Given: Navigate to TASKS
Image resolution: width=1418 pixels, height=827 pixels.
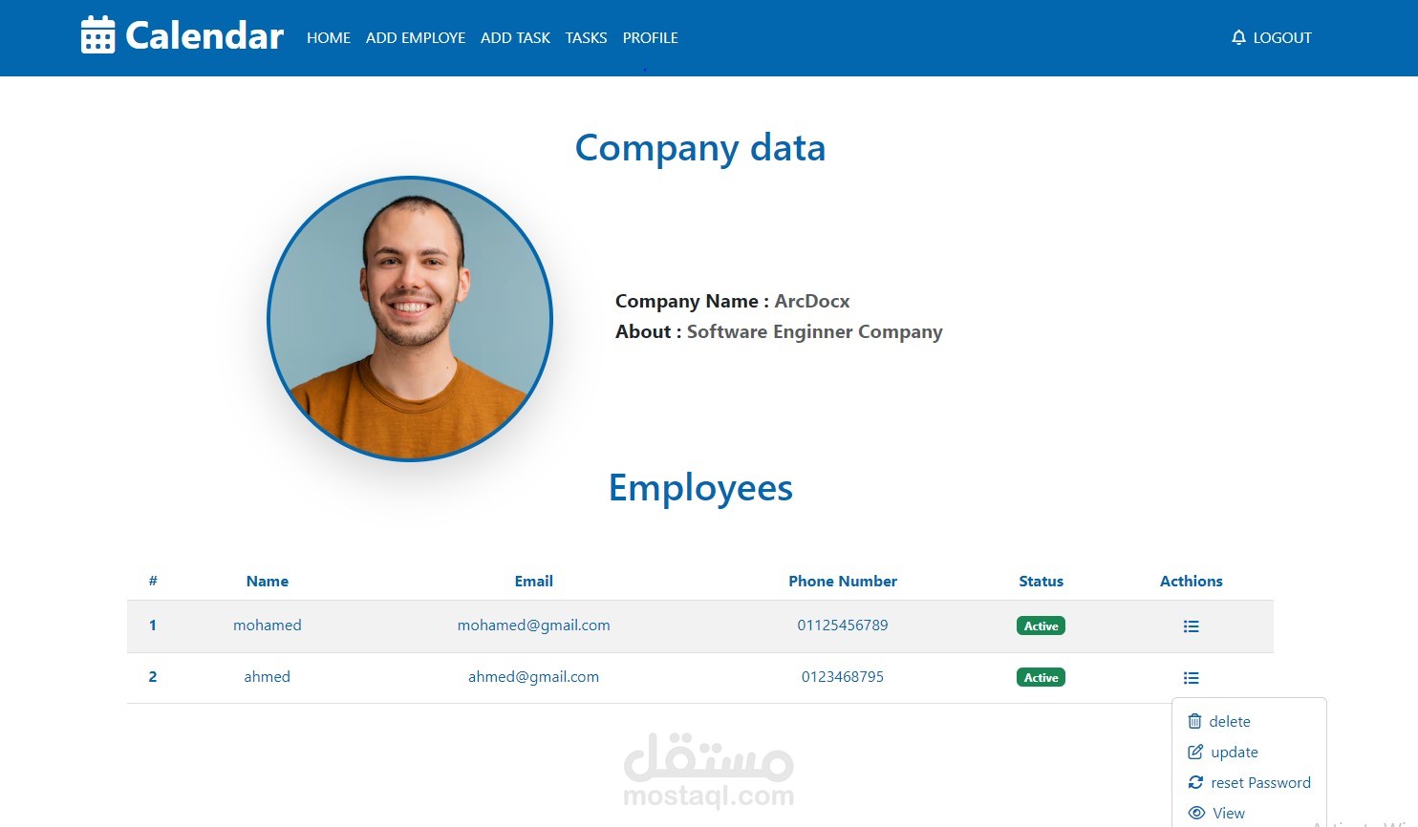Looking at the screenshot, I should coord(586,38).
